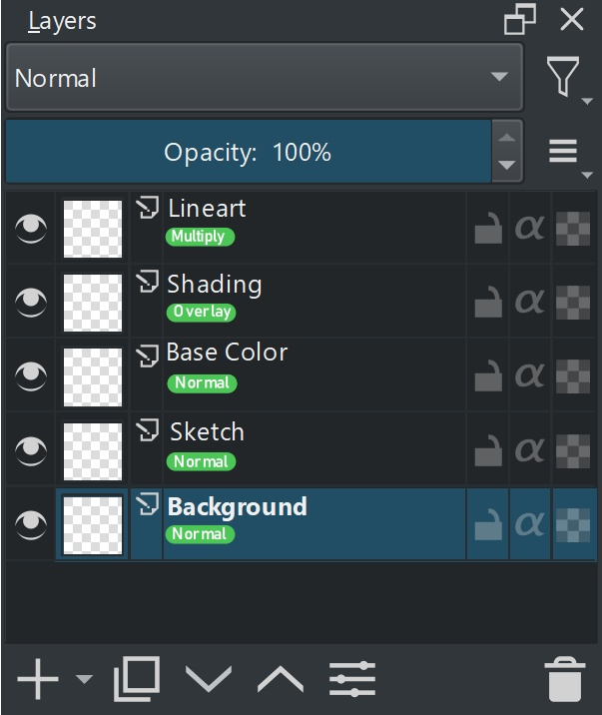Toggle alpha lock checker icon on Shading layer
This screenshot has width=602, height=715.
click(573, 302)
